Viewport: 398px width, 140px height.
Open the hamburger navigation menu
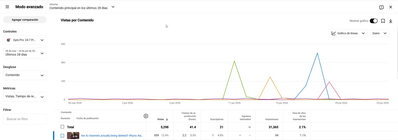point(7,7)
